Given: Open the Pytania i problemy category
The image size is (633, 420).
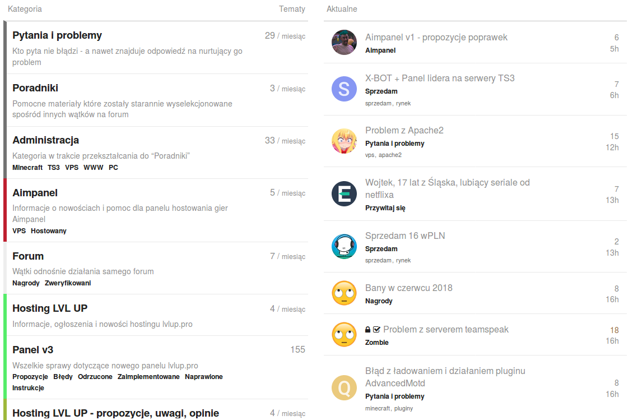Looking at the screenshot, I should pos(57,35).
